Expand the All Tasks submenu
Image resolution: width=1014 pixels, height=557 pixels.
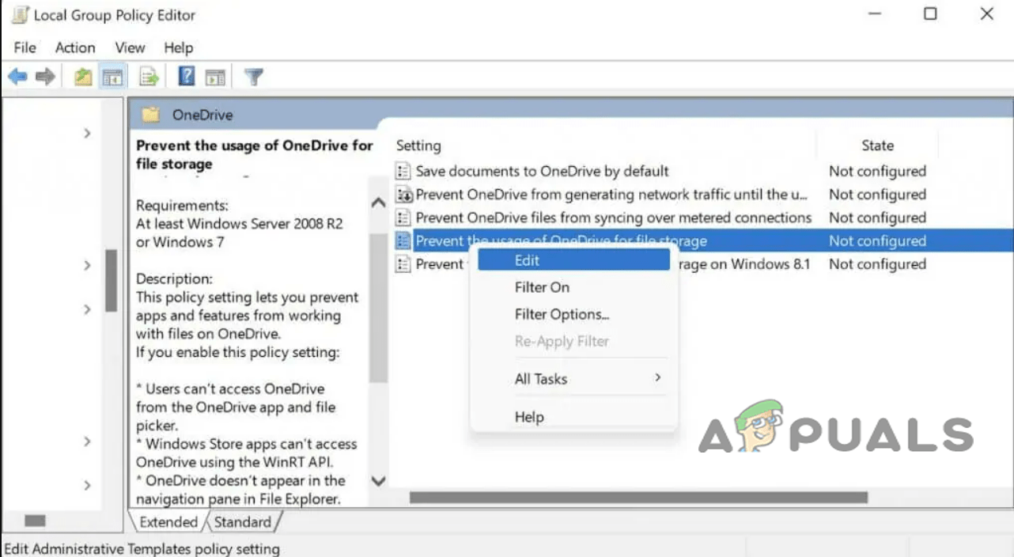pos(541,378)
